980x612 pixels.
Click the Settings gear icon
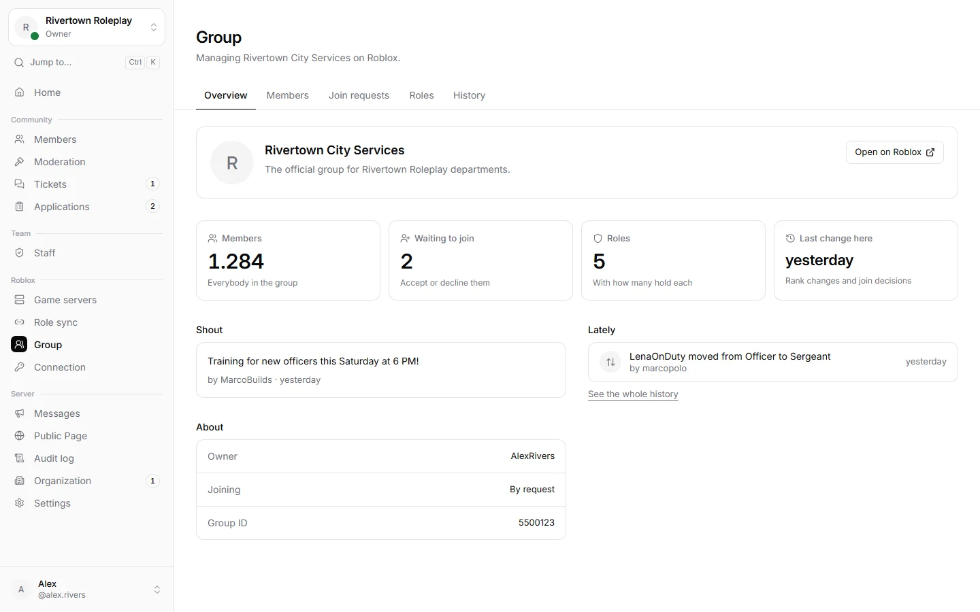tap(20, 503)
